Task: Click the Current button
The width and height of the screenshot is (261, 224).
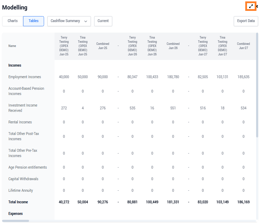Action: tap(103, 21)
